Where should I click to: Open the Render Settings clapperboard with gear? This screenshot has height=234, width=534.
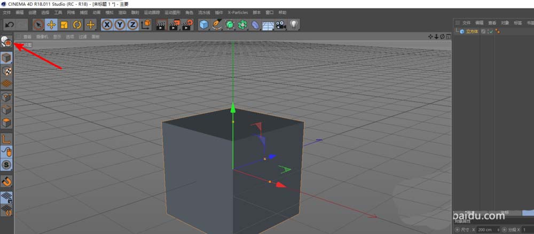click(x=187, y=25)
